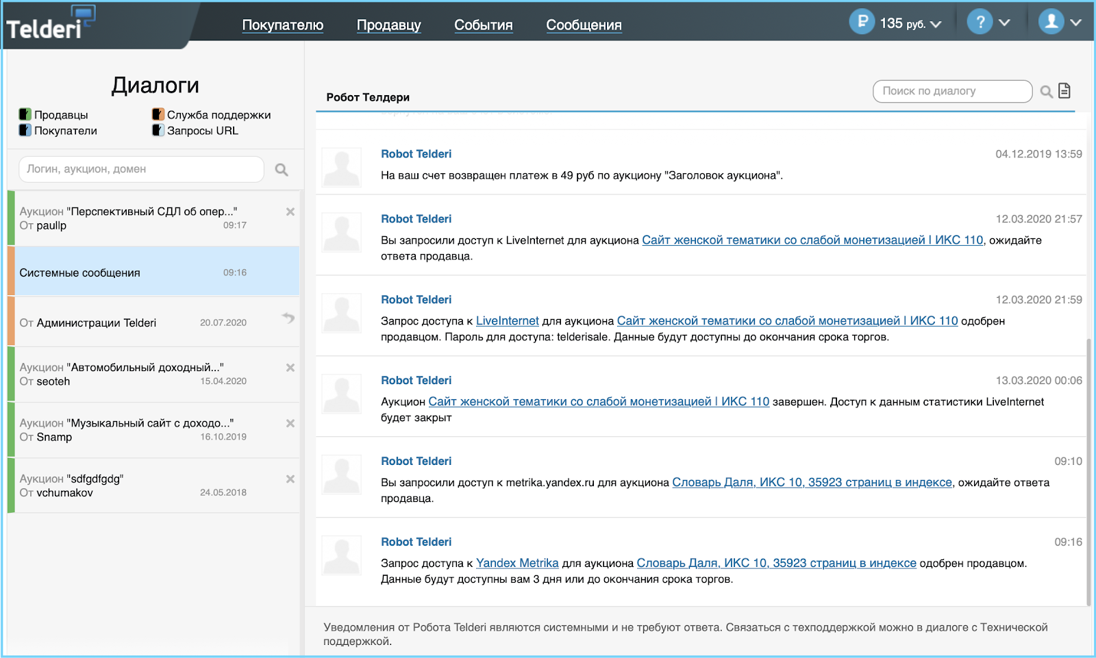Image resolution: width=1096 pixels, height=658 pixels.
Task: Expand the help menu arrow
Action: click(x=1004, y=23)
